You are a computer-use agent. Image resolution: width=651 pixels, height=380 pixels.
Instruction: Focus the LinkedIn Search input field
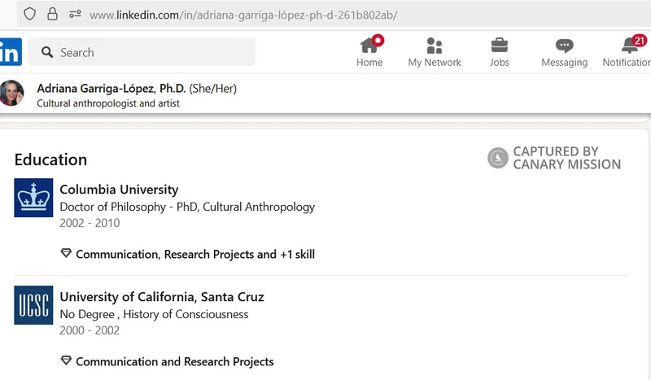tap(142, 52)
